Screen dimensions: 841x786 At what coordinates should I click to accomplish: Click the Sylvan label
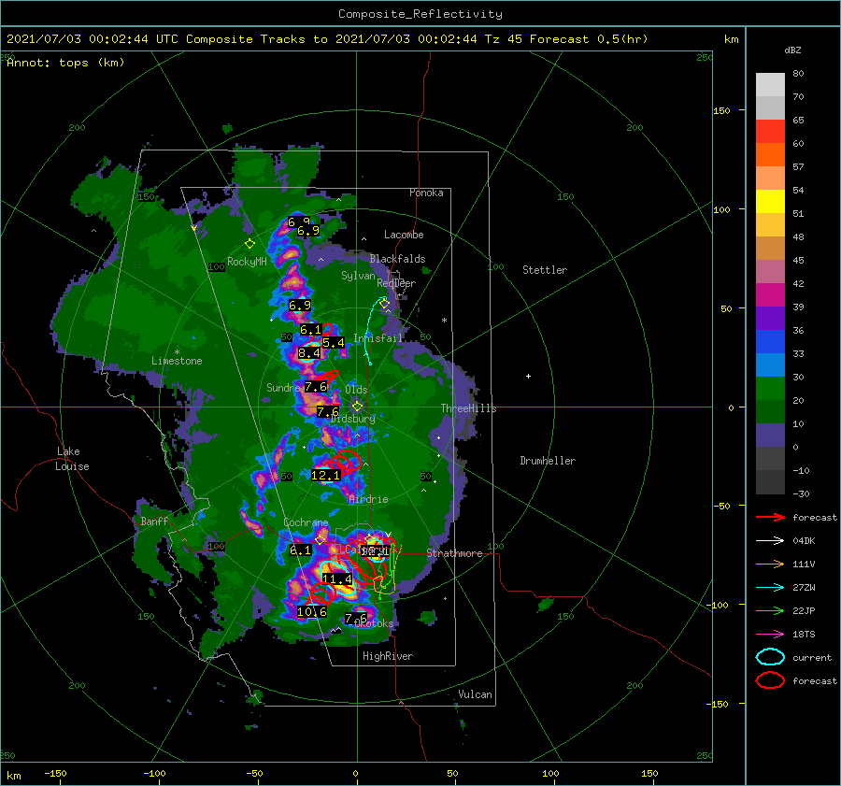(x=358, y=276)
